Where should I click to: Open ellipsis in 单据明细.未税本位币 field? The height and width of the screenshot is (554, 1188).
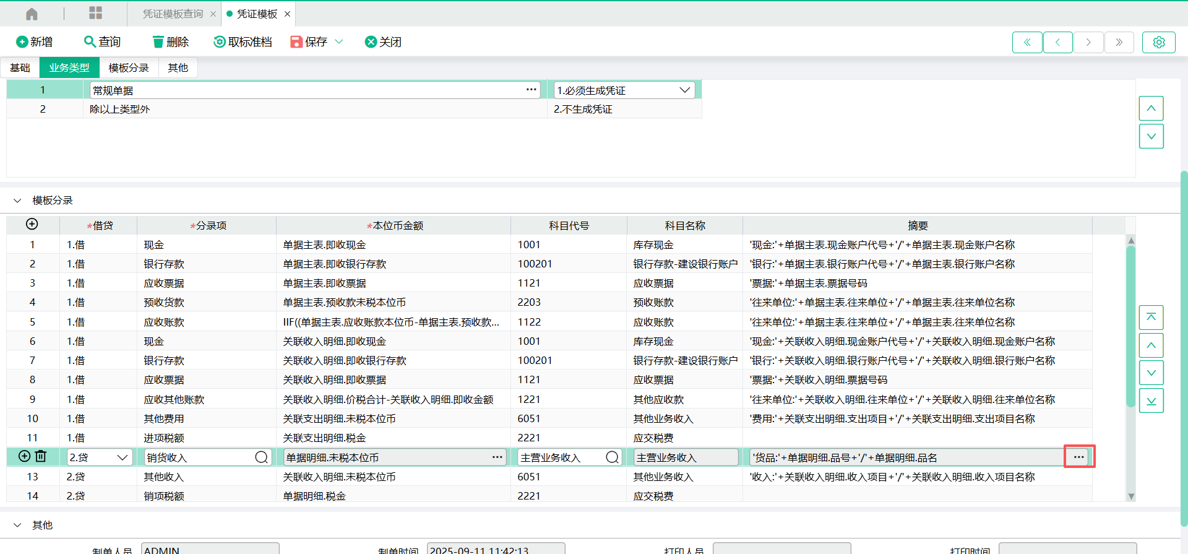pos(497,457)
